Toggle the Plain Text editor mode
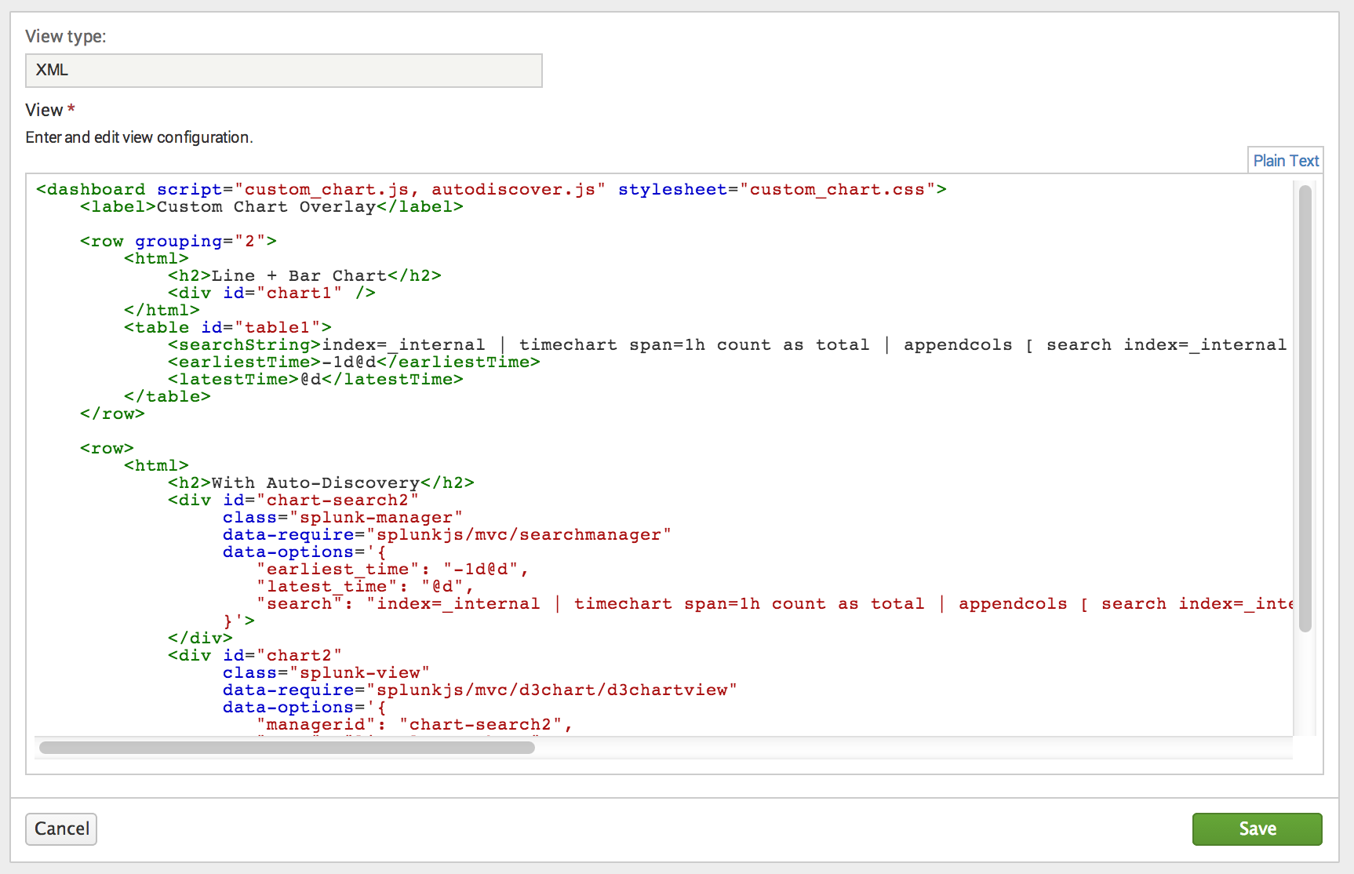Screen dimensions: 1354x874 click(1285, 161)
